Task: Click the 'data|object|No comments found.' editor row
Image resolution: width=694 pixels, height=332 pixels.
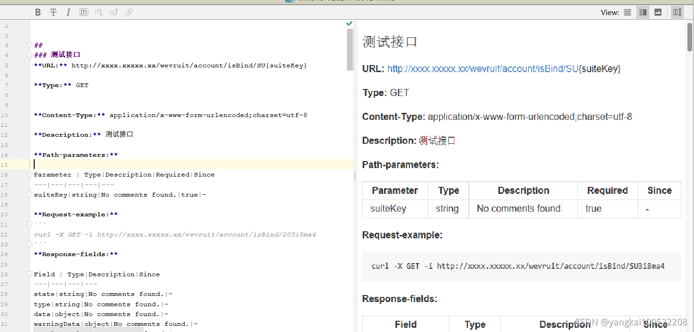Action: [101, 314]
